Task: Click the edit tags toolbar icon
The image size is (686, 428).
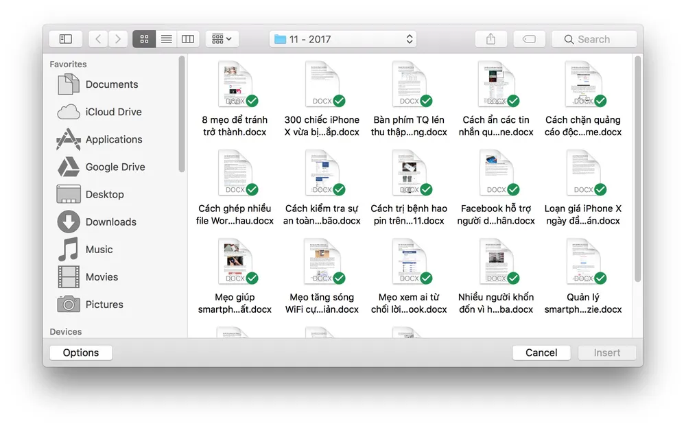Action: [529, 39]
